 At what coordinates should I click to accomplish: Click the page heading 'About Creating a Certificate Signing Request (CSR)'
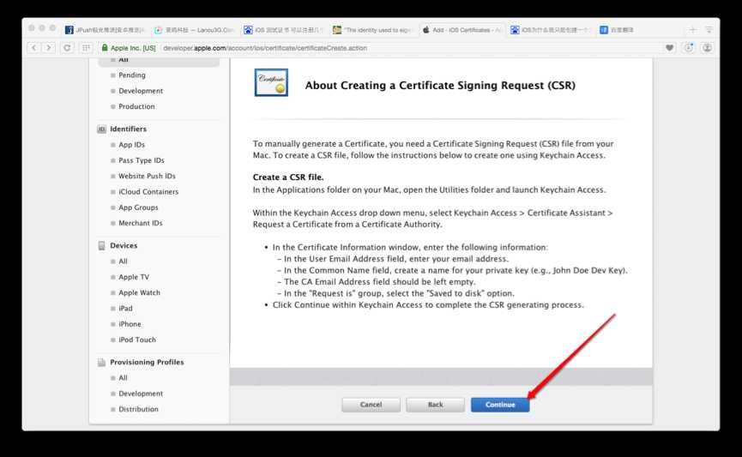[440, 86]
